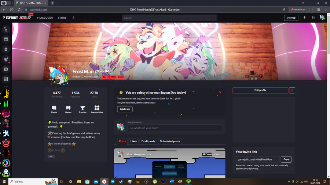Screen dimensions: 330x185
Task: Open the blue pixel character community
Action: (6, 133)
